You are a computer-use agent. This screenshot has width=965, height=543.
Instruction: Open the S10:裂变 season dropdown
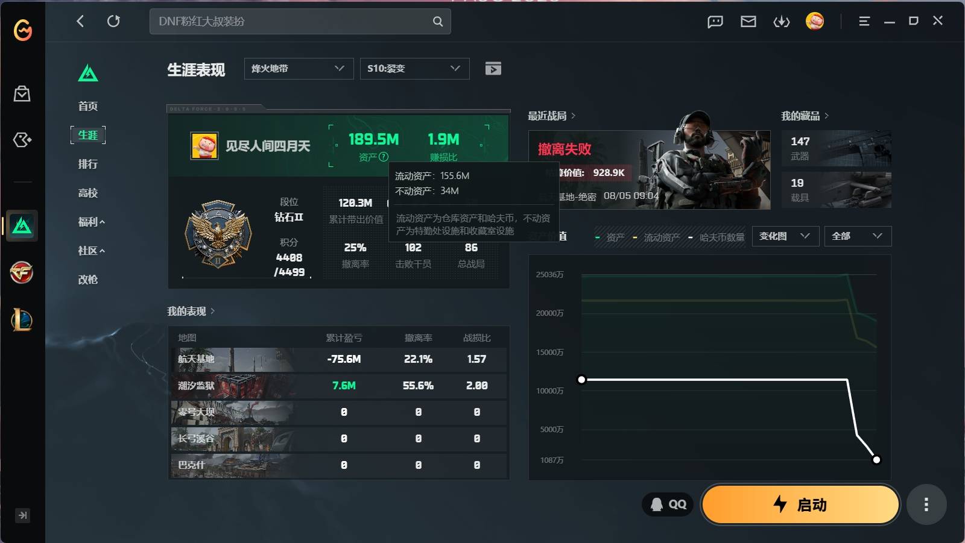tap(414, 69)
